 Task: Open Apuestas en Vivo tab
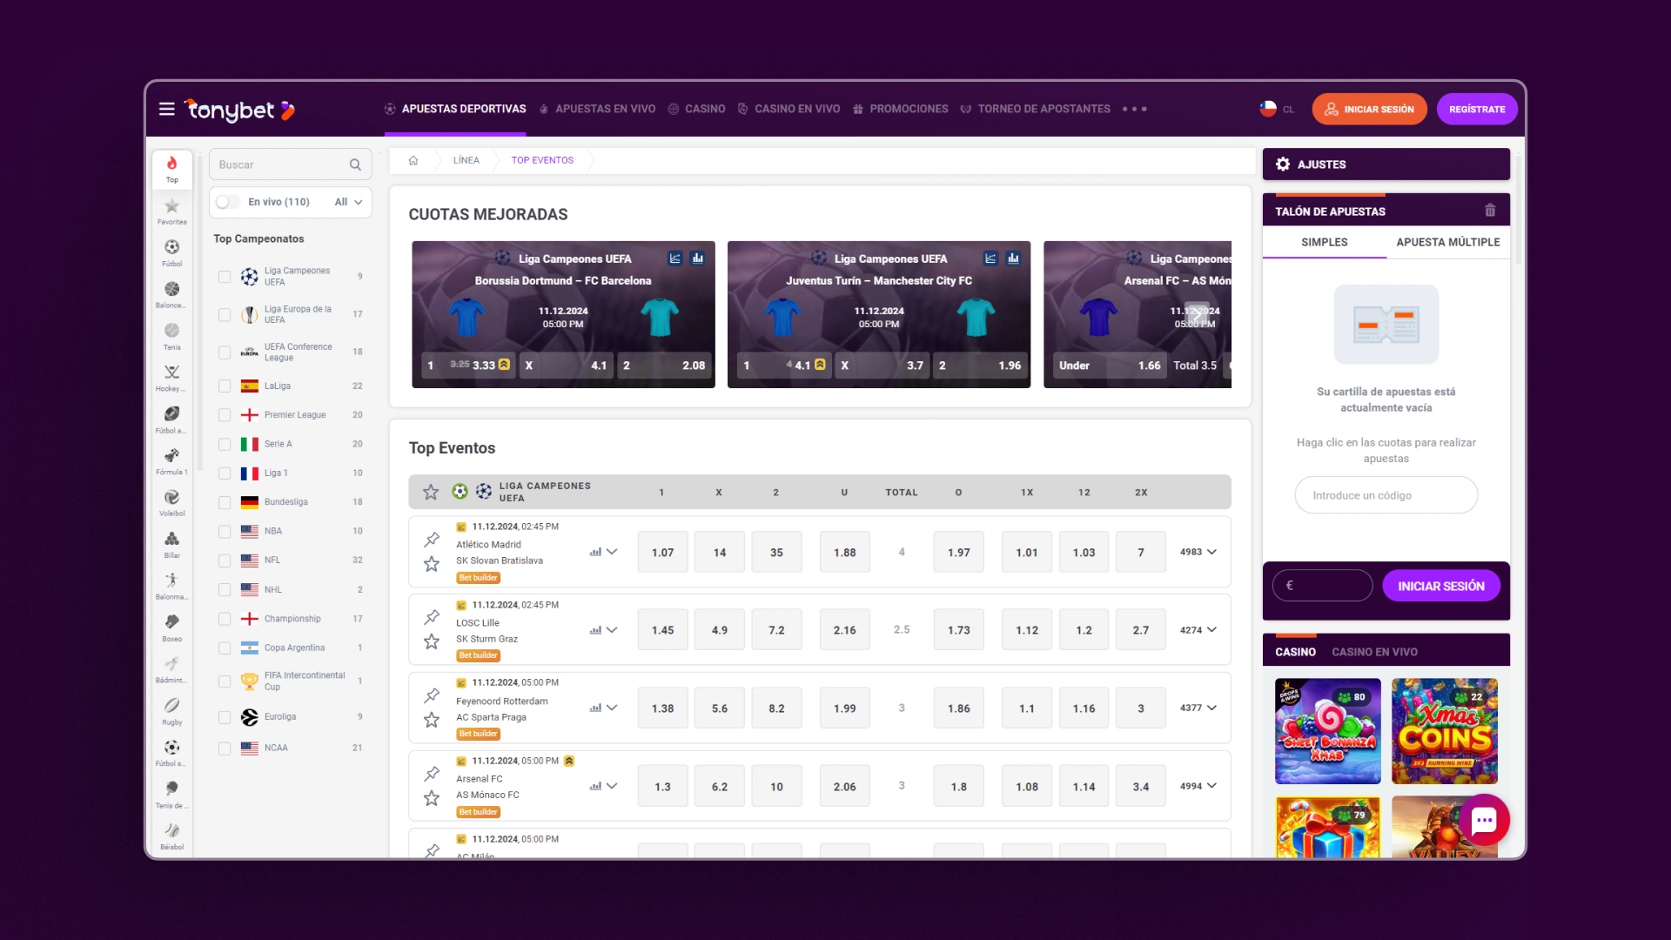point(597,109)
